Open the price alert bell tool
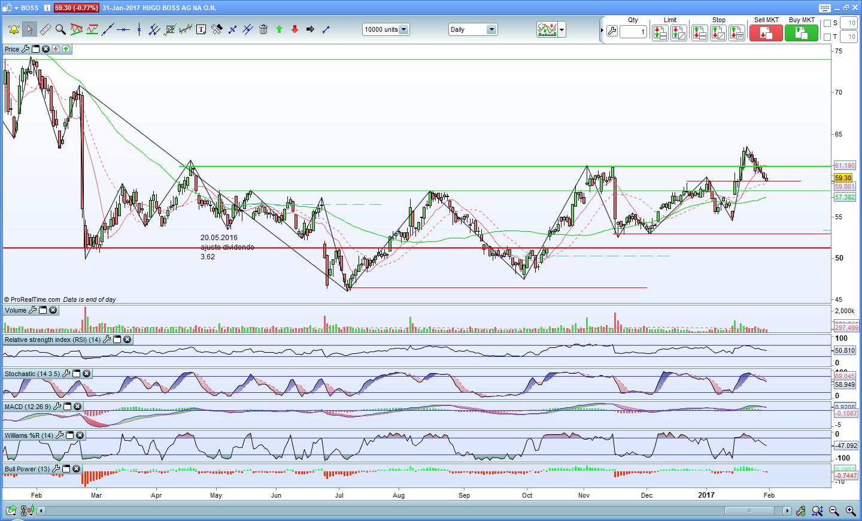Image resolution: width=862 pixels, height=521 pixels. (x=14, y=29)
